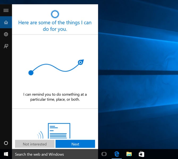Click the Cortana circle icon in sidebar

pyautogui.click(x=6, y=143)
